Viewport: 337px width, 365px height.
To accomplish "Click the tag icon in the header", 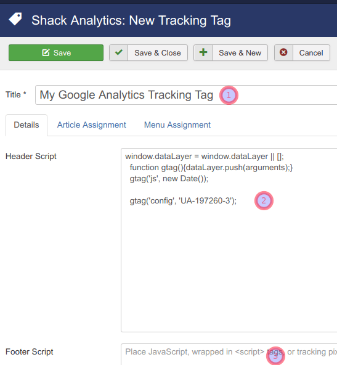I will 15,19.
